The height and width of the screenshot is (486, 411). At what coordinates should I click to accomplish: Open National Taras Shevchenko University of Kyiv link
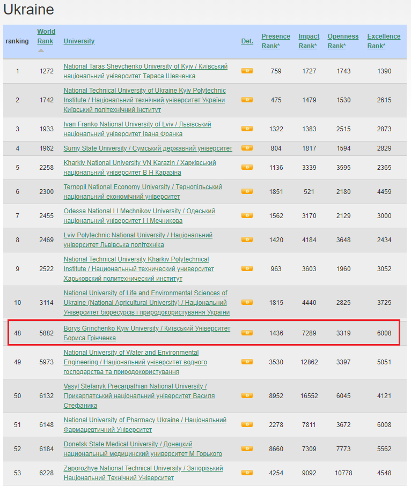145,71
